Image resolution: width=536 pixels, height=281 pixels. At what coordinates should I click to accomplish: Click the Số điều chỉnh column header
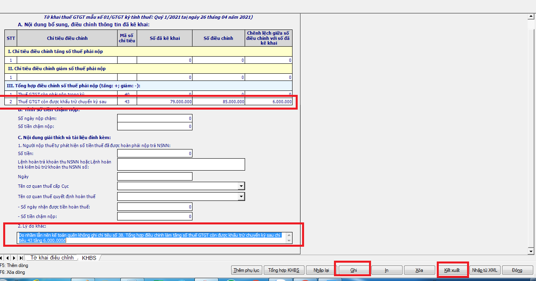[218, 38]
